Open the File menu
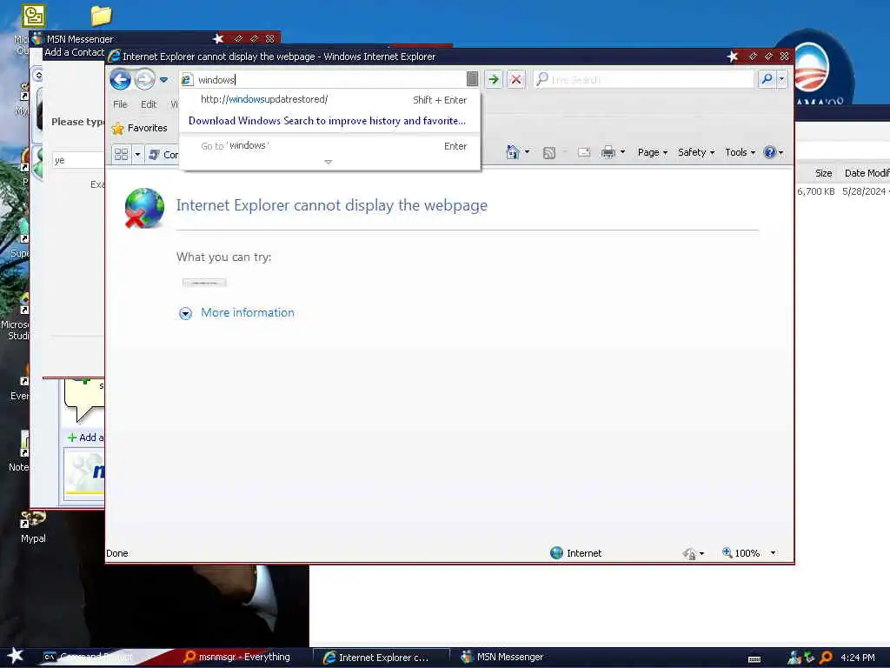890x668 pixels. coord(120,104)
